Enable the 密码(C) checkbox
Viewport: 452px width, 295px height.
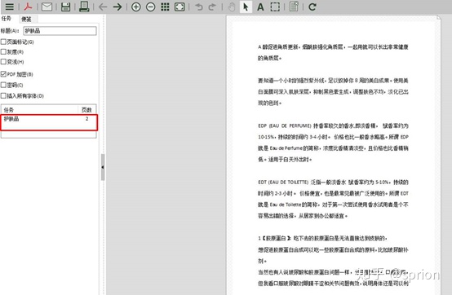[x=3, y=85]
